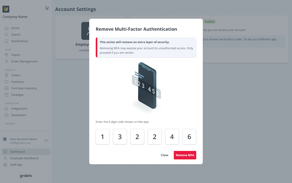Click the Notifications bell icon
The width and height of the screenshot is (292, 183).
click(x=6, y=41)
